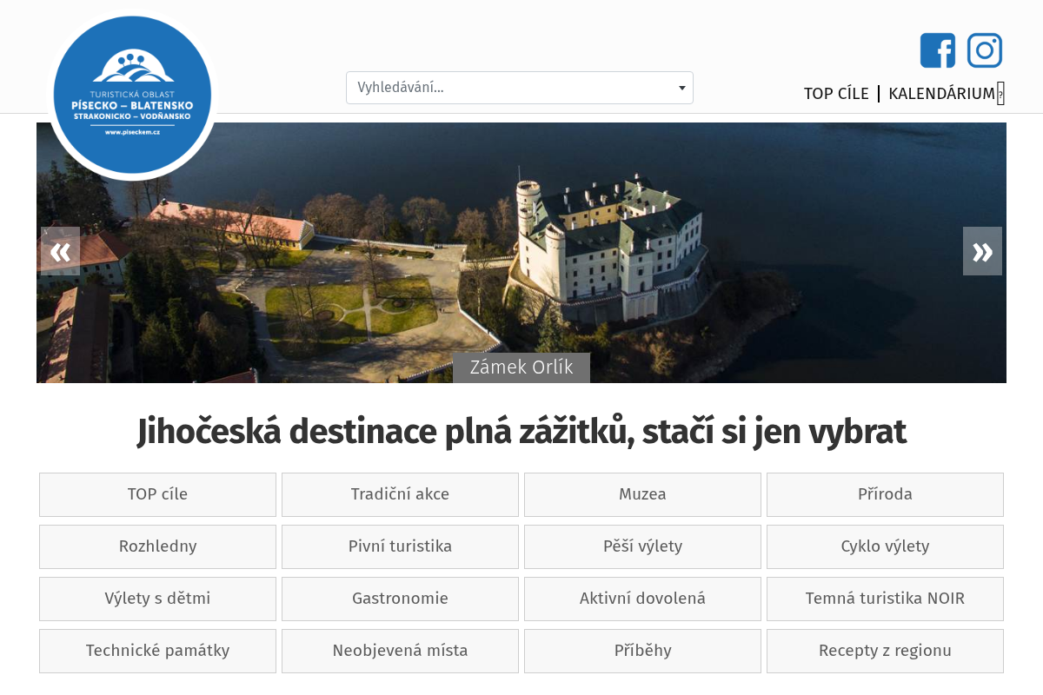Image resolution: width=1043 pixels, height=695 pixels.
Task: Open the Muzea category tile
Action: tap(642, 494)
